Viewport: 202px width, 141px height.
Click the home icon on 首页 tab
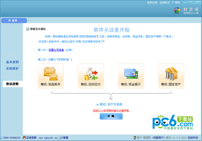(x=9, y=20)
